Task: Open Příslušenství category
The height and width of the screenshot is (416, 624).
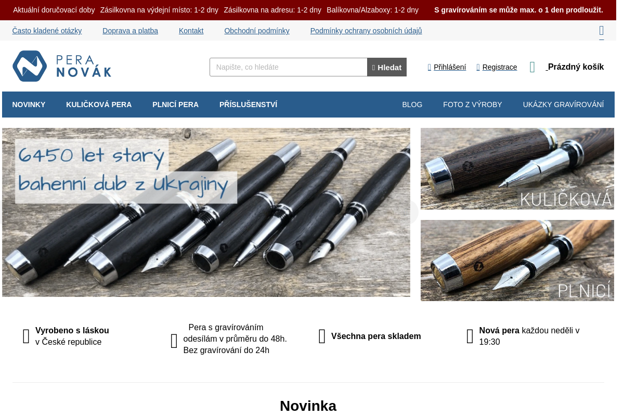Action: coord(248,105)
